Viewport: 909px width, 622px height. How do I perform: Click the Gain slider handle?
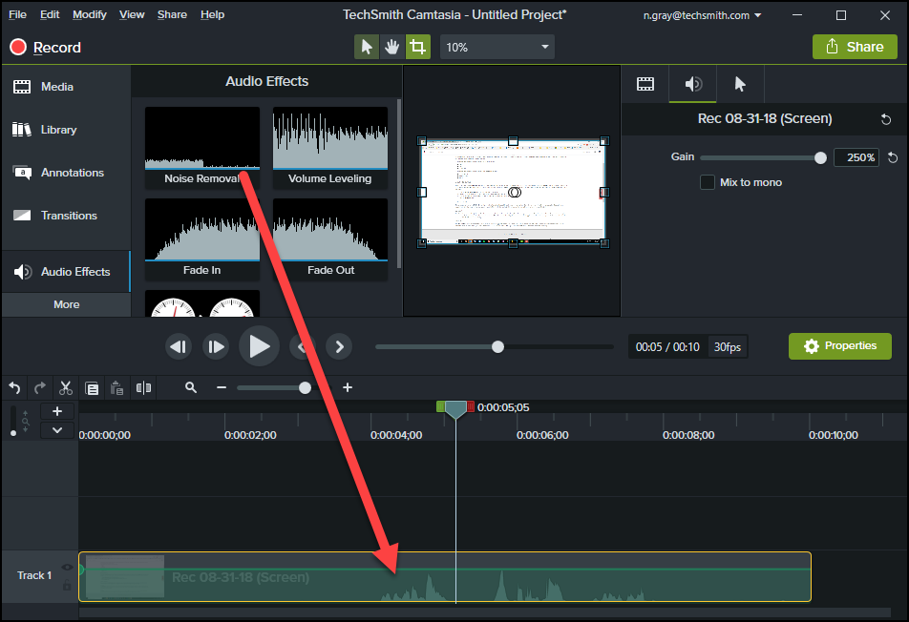click(820, 157)
